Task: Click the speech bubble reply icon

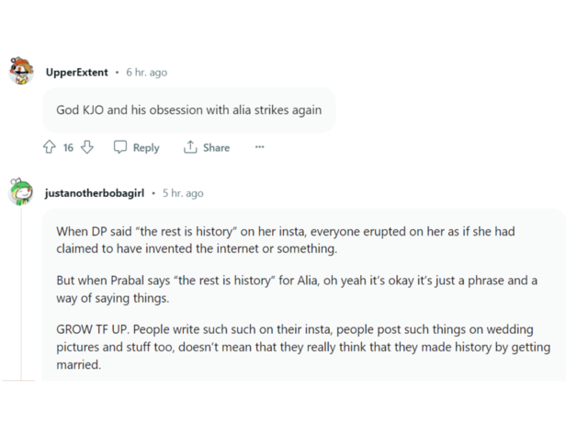Action: (120, 147)
